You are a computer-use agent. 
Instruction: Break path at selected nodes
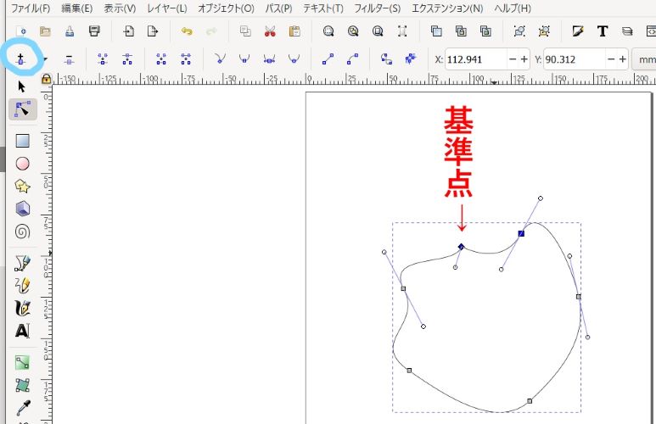click(127, 59)
